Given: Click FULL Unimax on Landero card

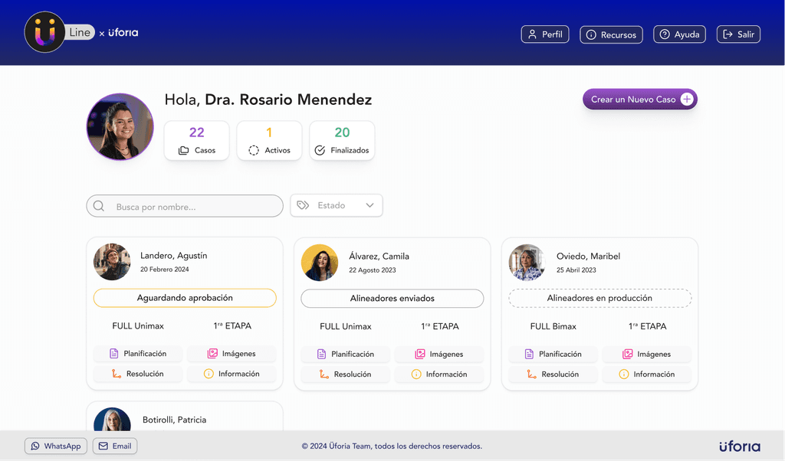Looking at the screenshot, I should (x=138, y=326).
